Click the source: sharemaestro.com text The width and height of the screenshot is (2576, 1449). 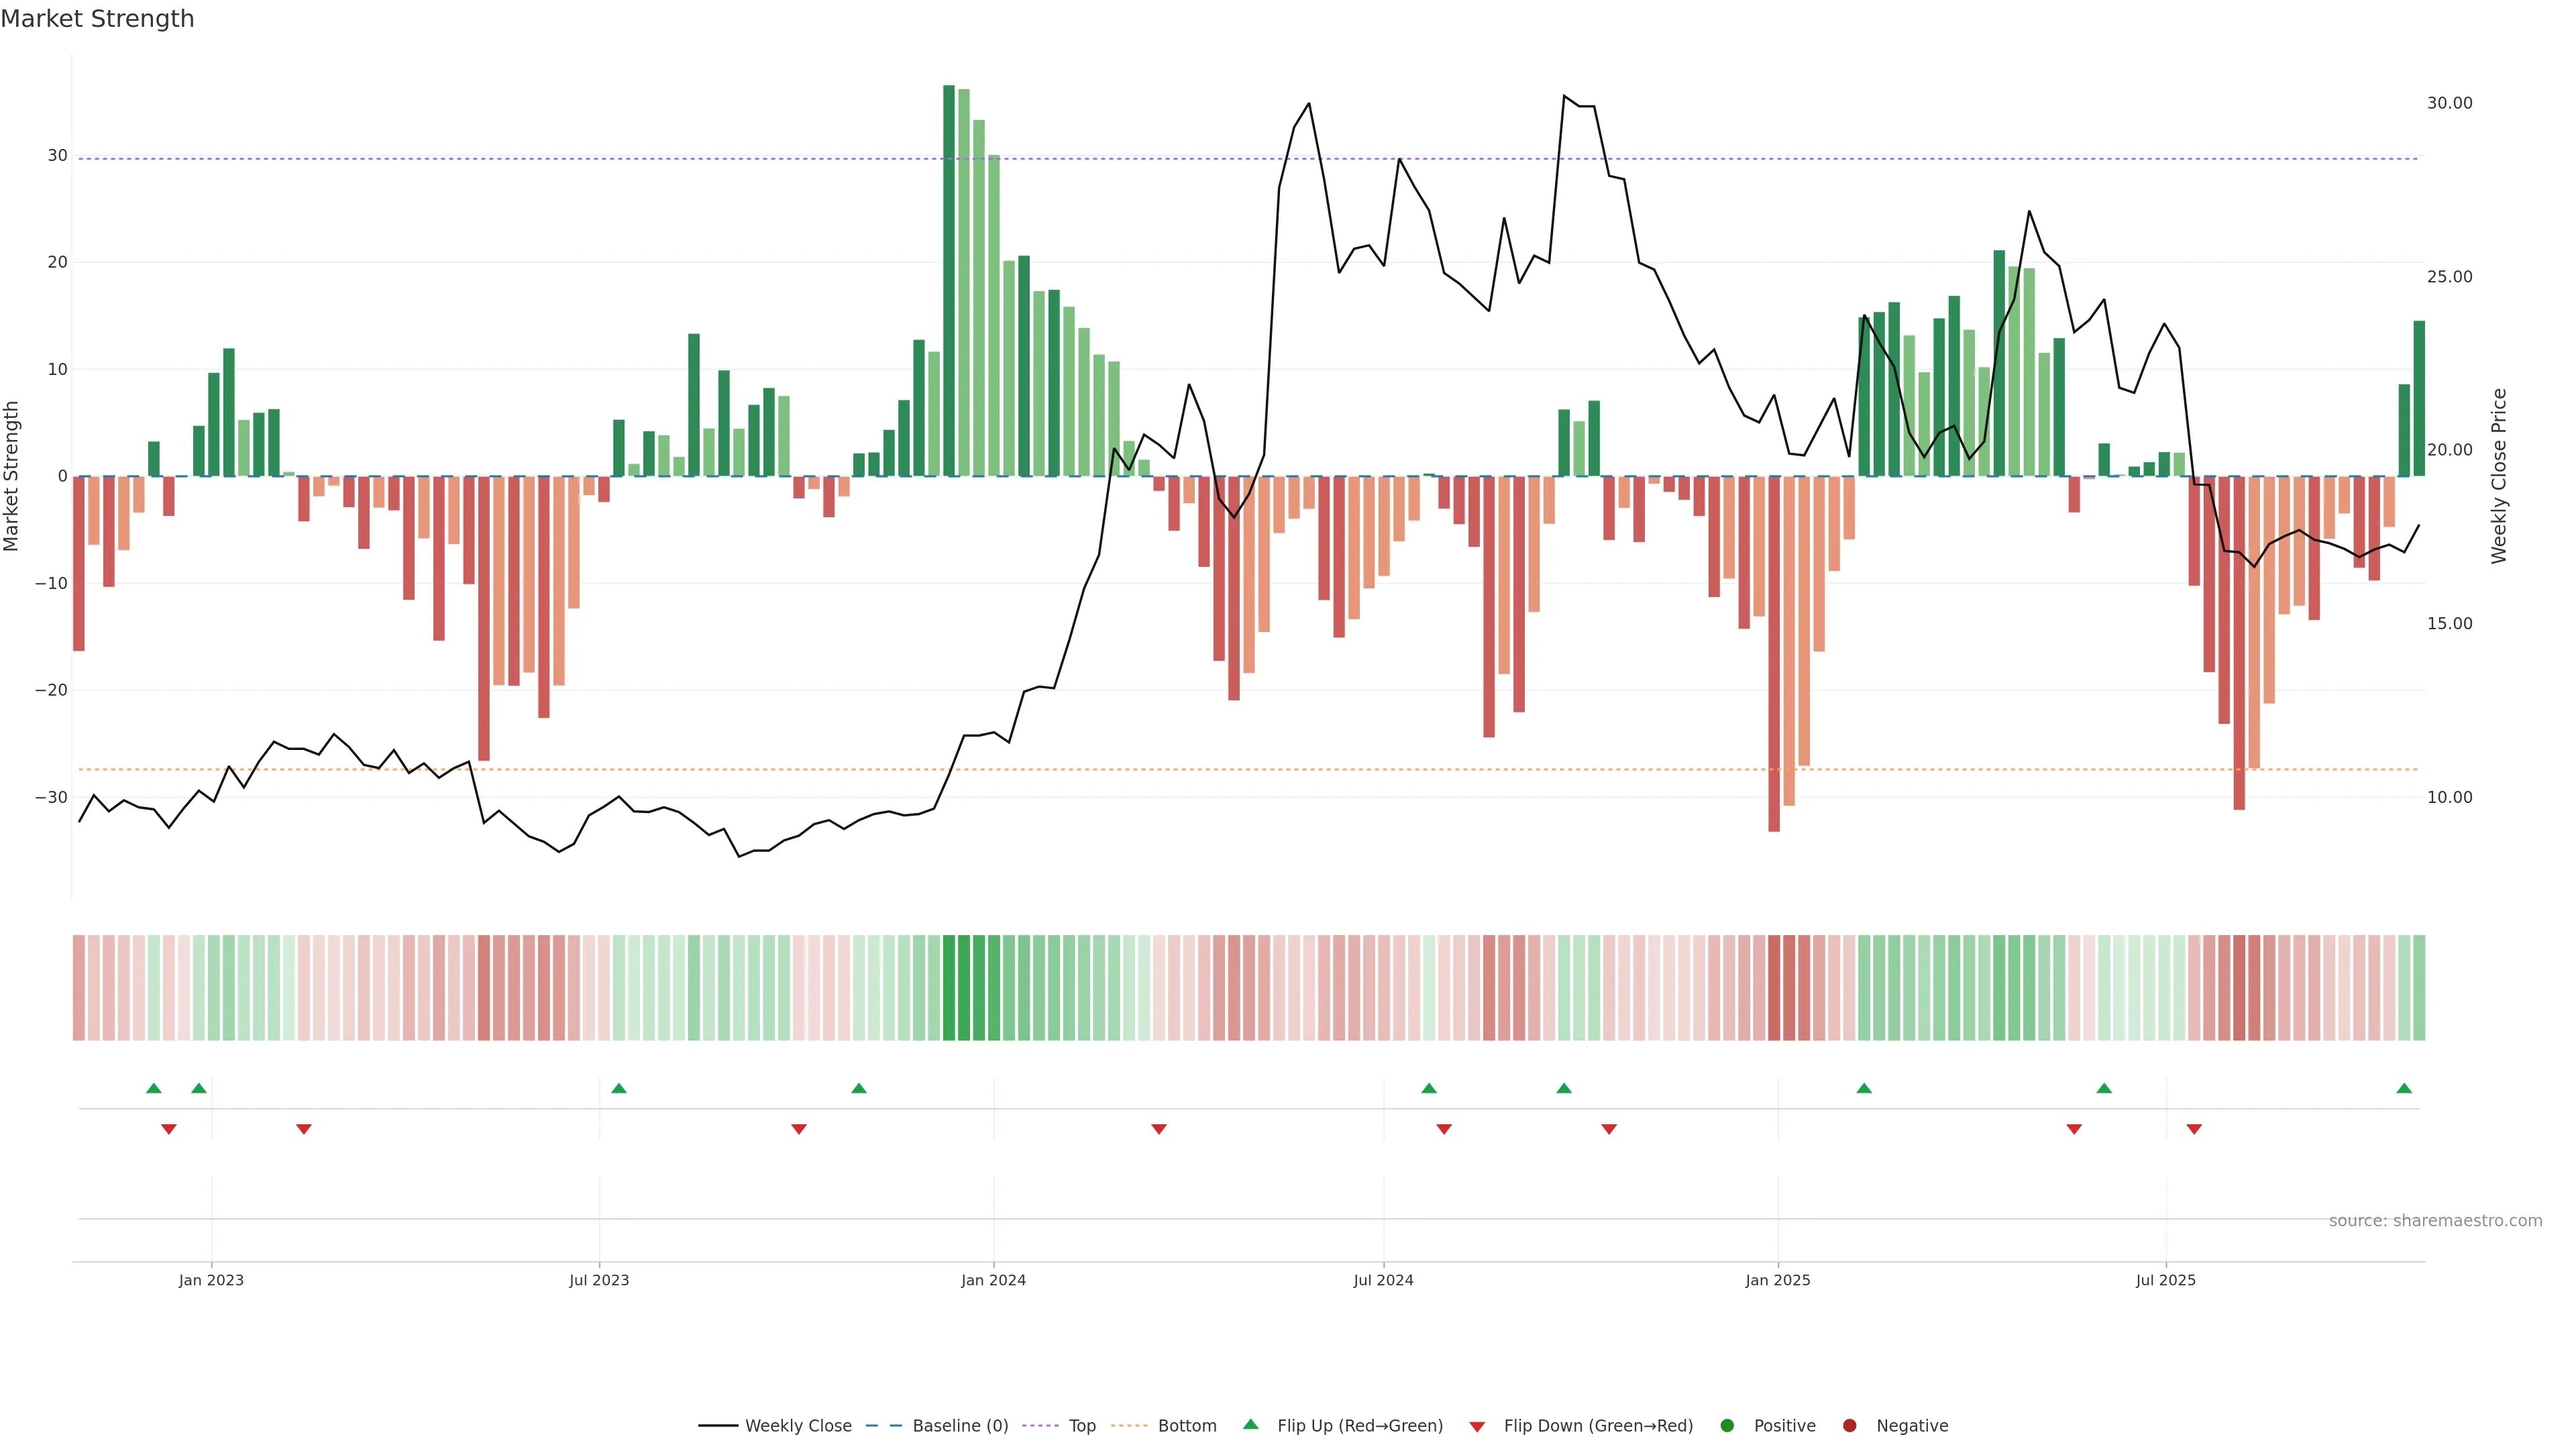click(x=2435, y=1220)
